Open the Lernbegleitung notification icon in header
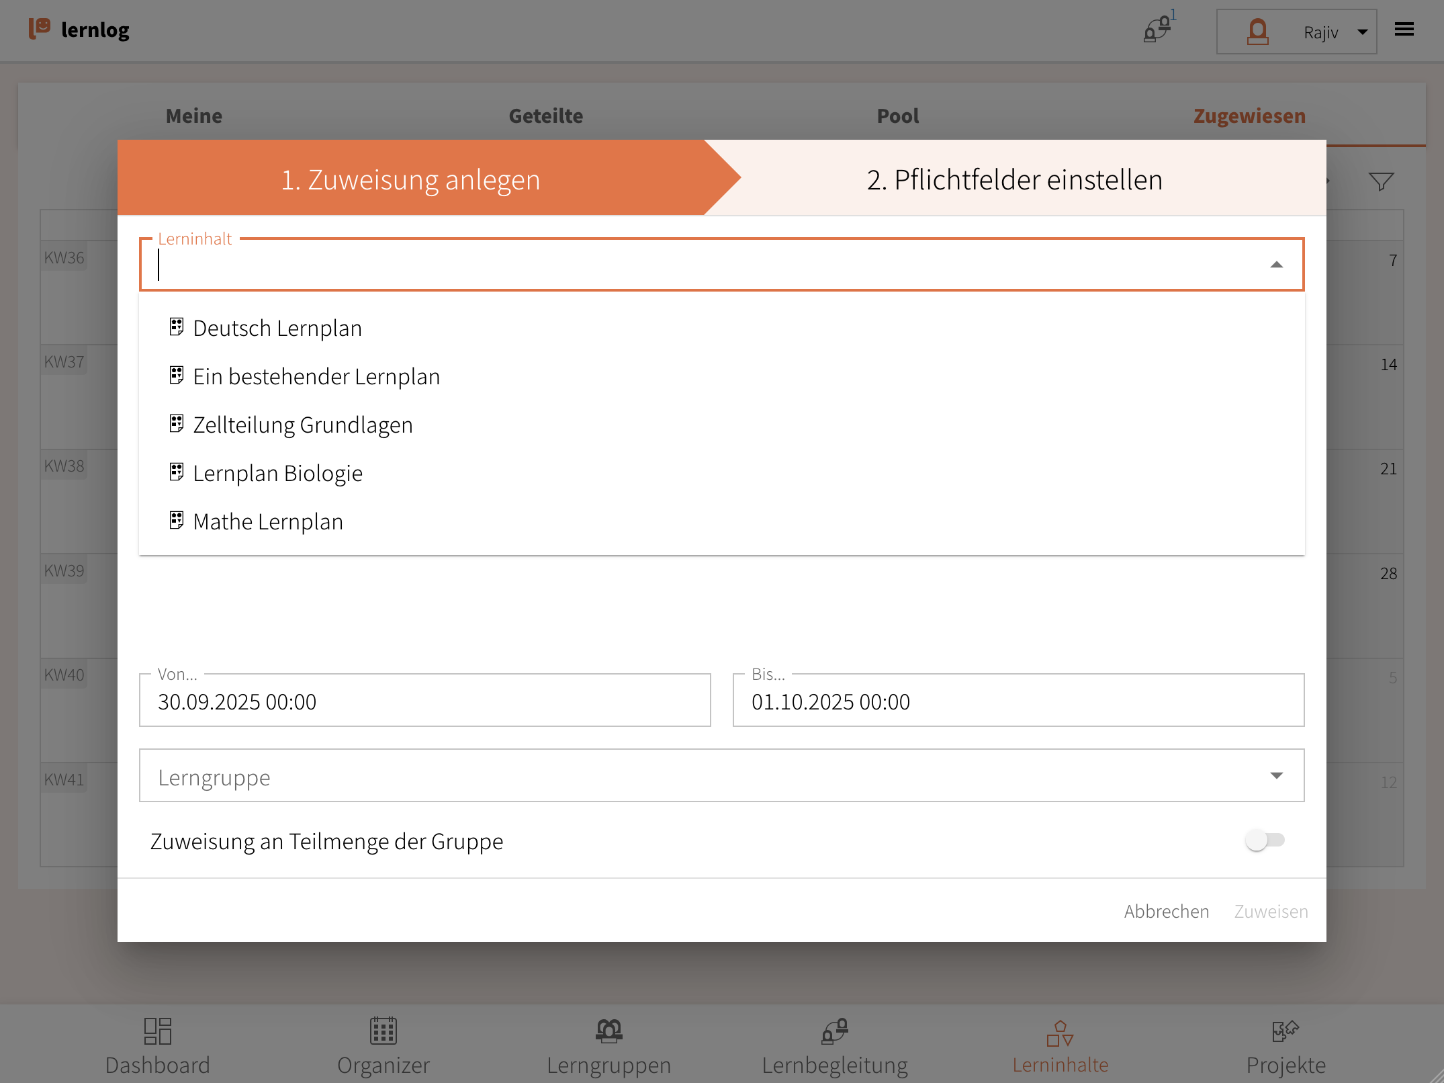 point(1157,30)
